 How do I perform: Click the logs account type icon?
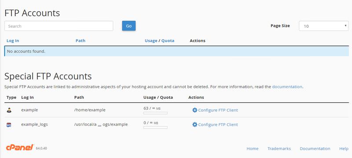9,125
